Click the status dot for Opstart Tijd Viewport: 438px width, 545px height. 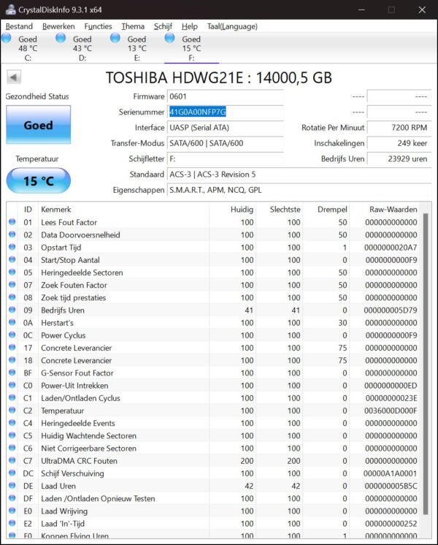[12, 247]
